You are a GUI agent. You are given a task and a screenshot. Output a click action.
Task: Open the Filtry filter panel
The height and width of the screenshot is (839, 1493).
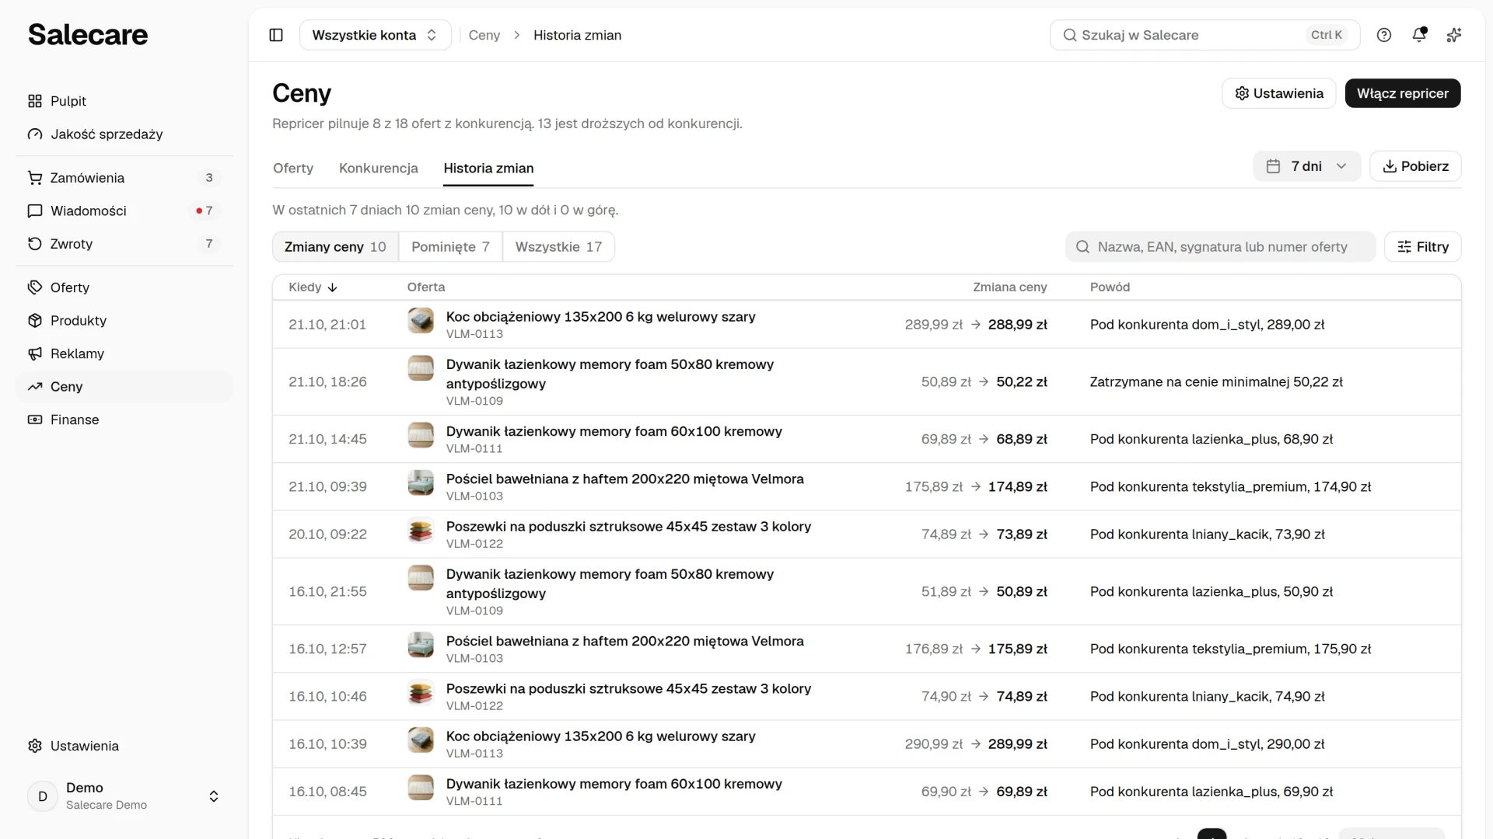click(x=1422, y=247)
